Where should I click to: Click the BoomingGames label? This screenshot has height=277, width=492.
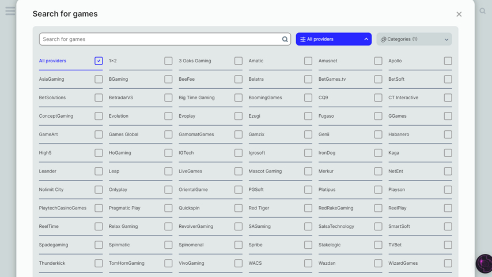pos(265,98)
